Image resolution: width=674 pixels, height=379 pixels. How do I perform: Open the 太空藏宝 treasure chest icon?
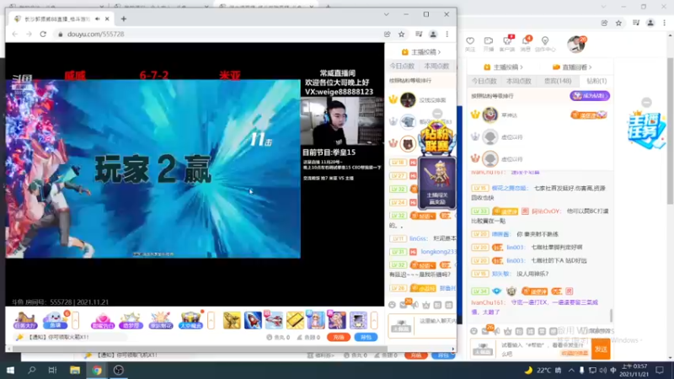coord(190,321)
